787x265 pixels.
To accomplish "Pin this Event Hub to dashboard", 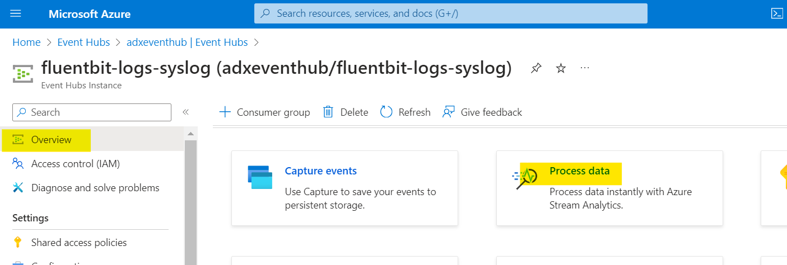I will pyautogui.click(x=536, y=68).
